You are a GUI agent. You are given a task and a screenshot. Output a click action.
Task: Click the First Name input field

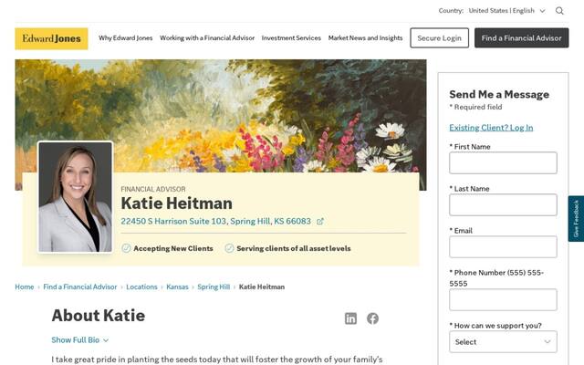click(x=503, y=162)
